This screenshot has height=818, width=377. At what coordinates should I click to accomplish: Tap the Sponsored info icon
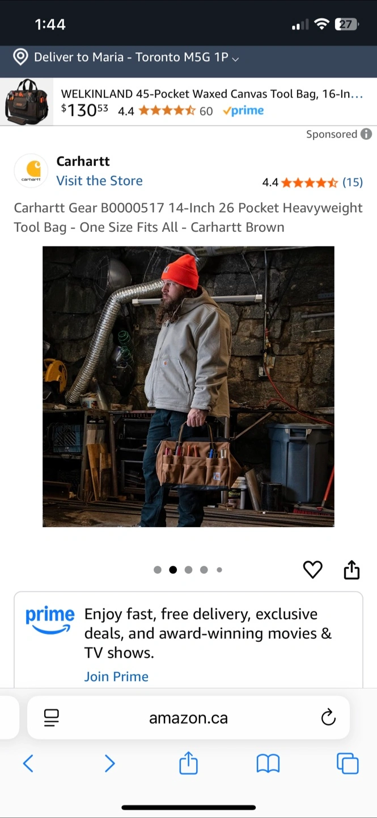[x=367, y=134]
